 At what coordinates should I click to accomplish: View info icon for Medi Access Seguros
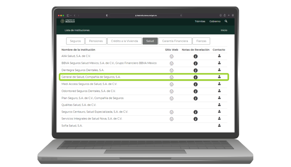196,84
